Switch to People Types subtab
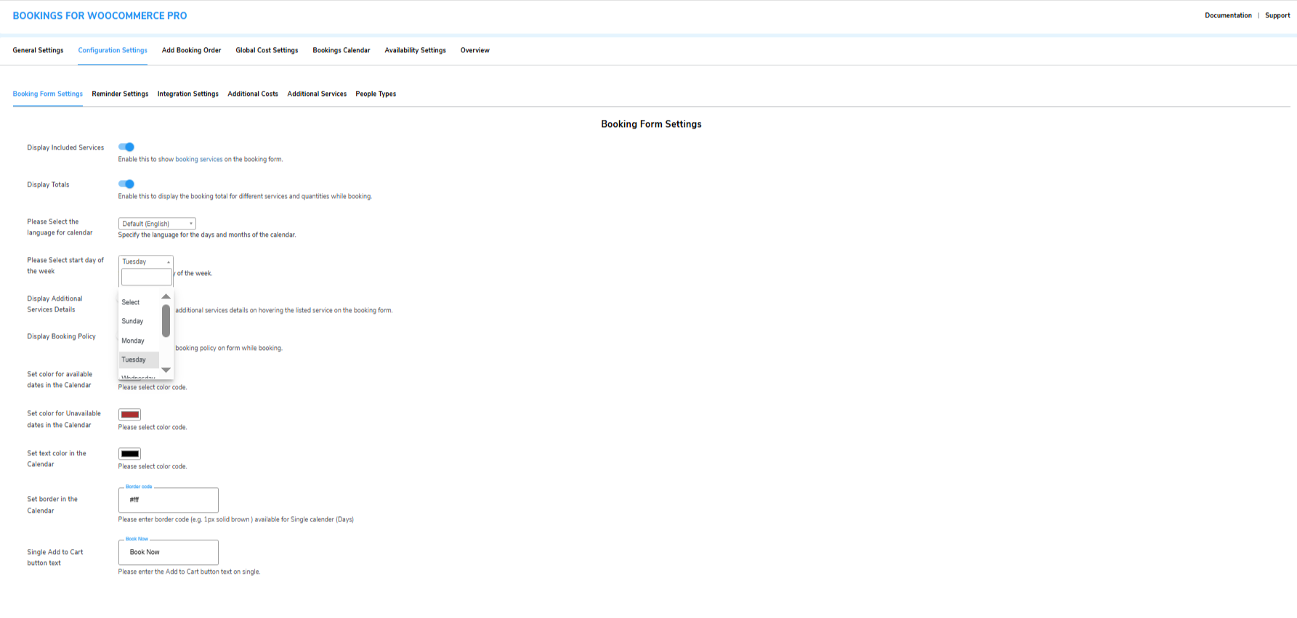Screen dimensions: 1297x618 [x=376, y=94]
